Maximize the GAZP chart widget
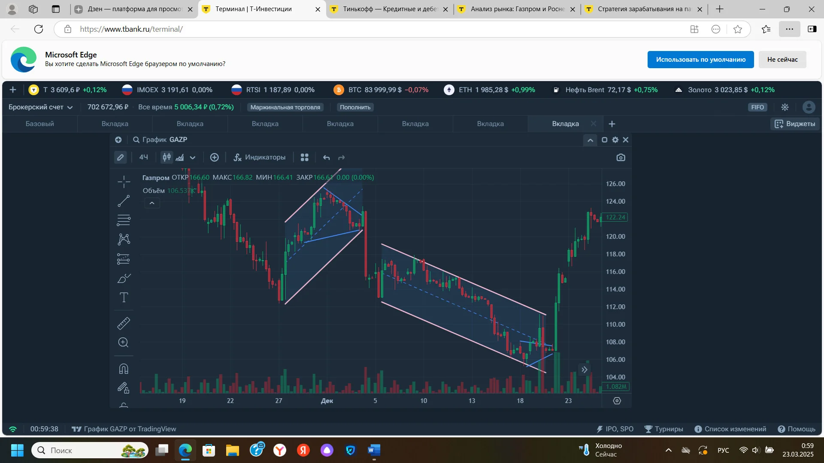This screenshot has height=463, width=824. pyautogui.click(x=604, y=140)
